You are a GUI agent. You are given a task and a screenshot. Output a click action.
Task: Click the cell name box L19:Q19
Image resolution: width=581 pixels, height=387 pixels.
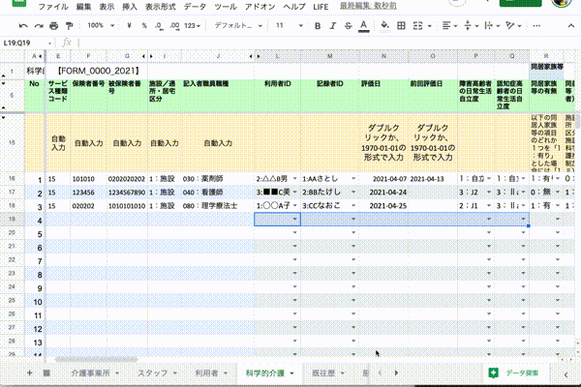pyautogui.click(x=23, y=43)
